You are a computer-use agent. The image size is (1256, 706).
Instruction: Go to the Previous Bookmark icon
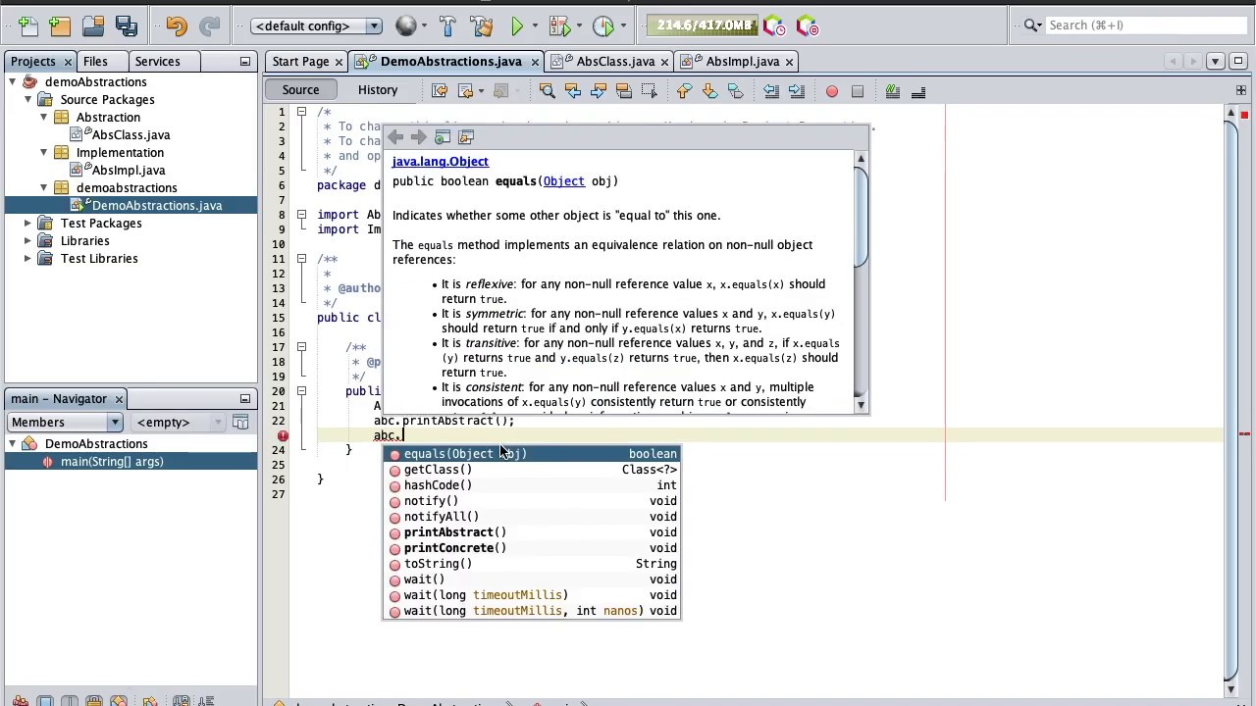(x=684, y=91)
